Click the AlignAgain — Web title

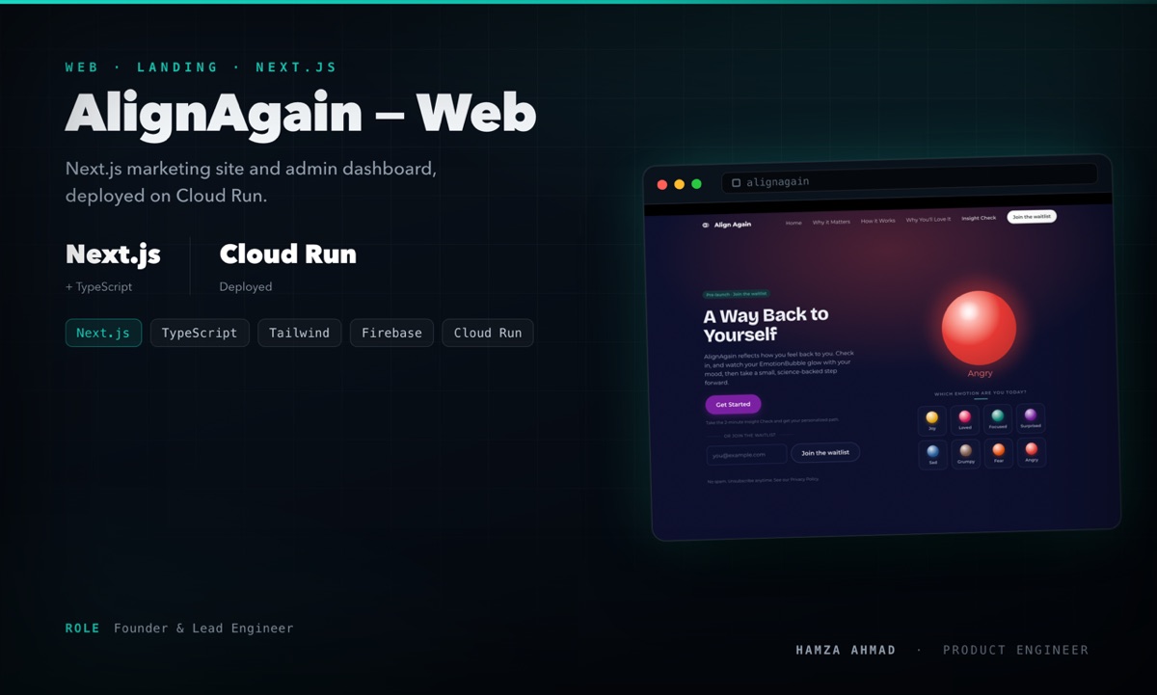click(301, 113)
